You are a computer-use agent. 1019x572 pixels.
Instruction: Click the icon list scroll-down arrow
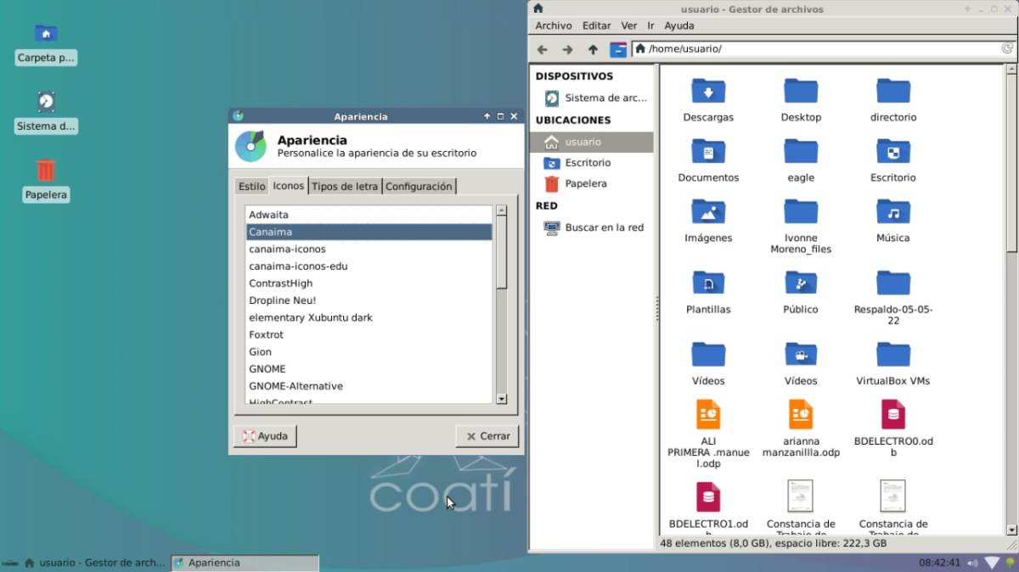(501, 398)
